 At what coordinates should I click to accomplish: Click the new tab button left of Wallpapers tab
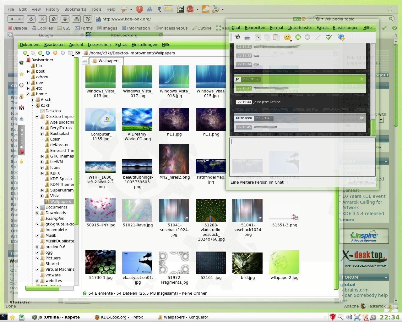pos(85,61)
